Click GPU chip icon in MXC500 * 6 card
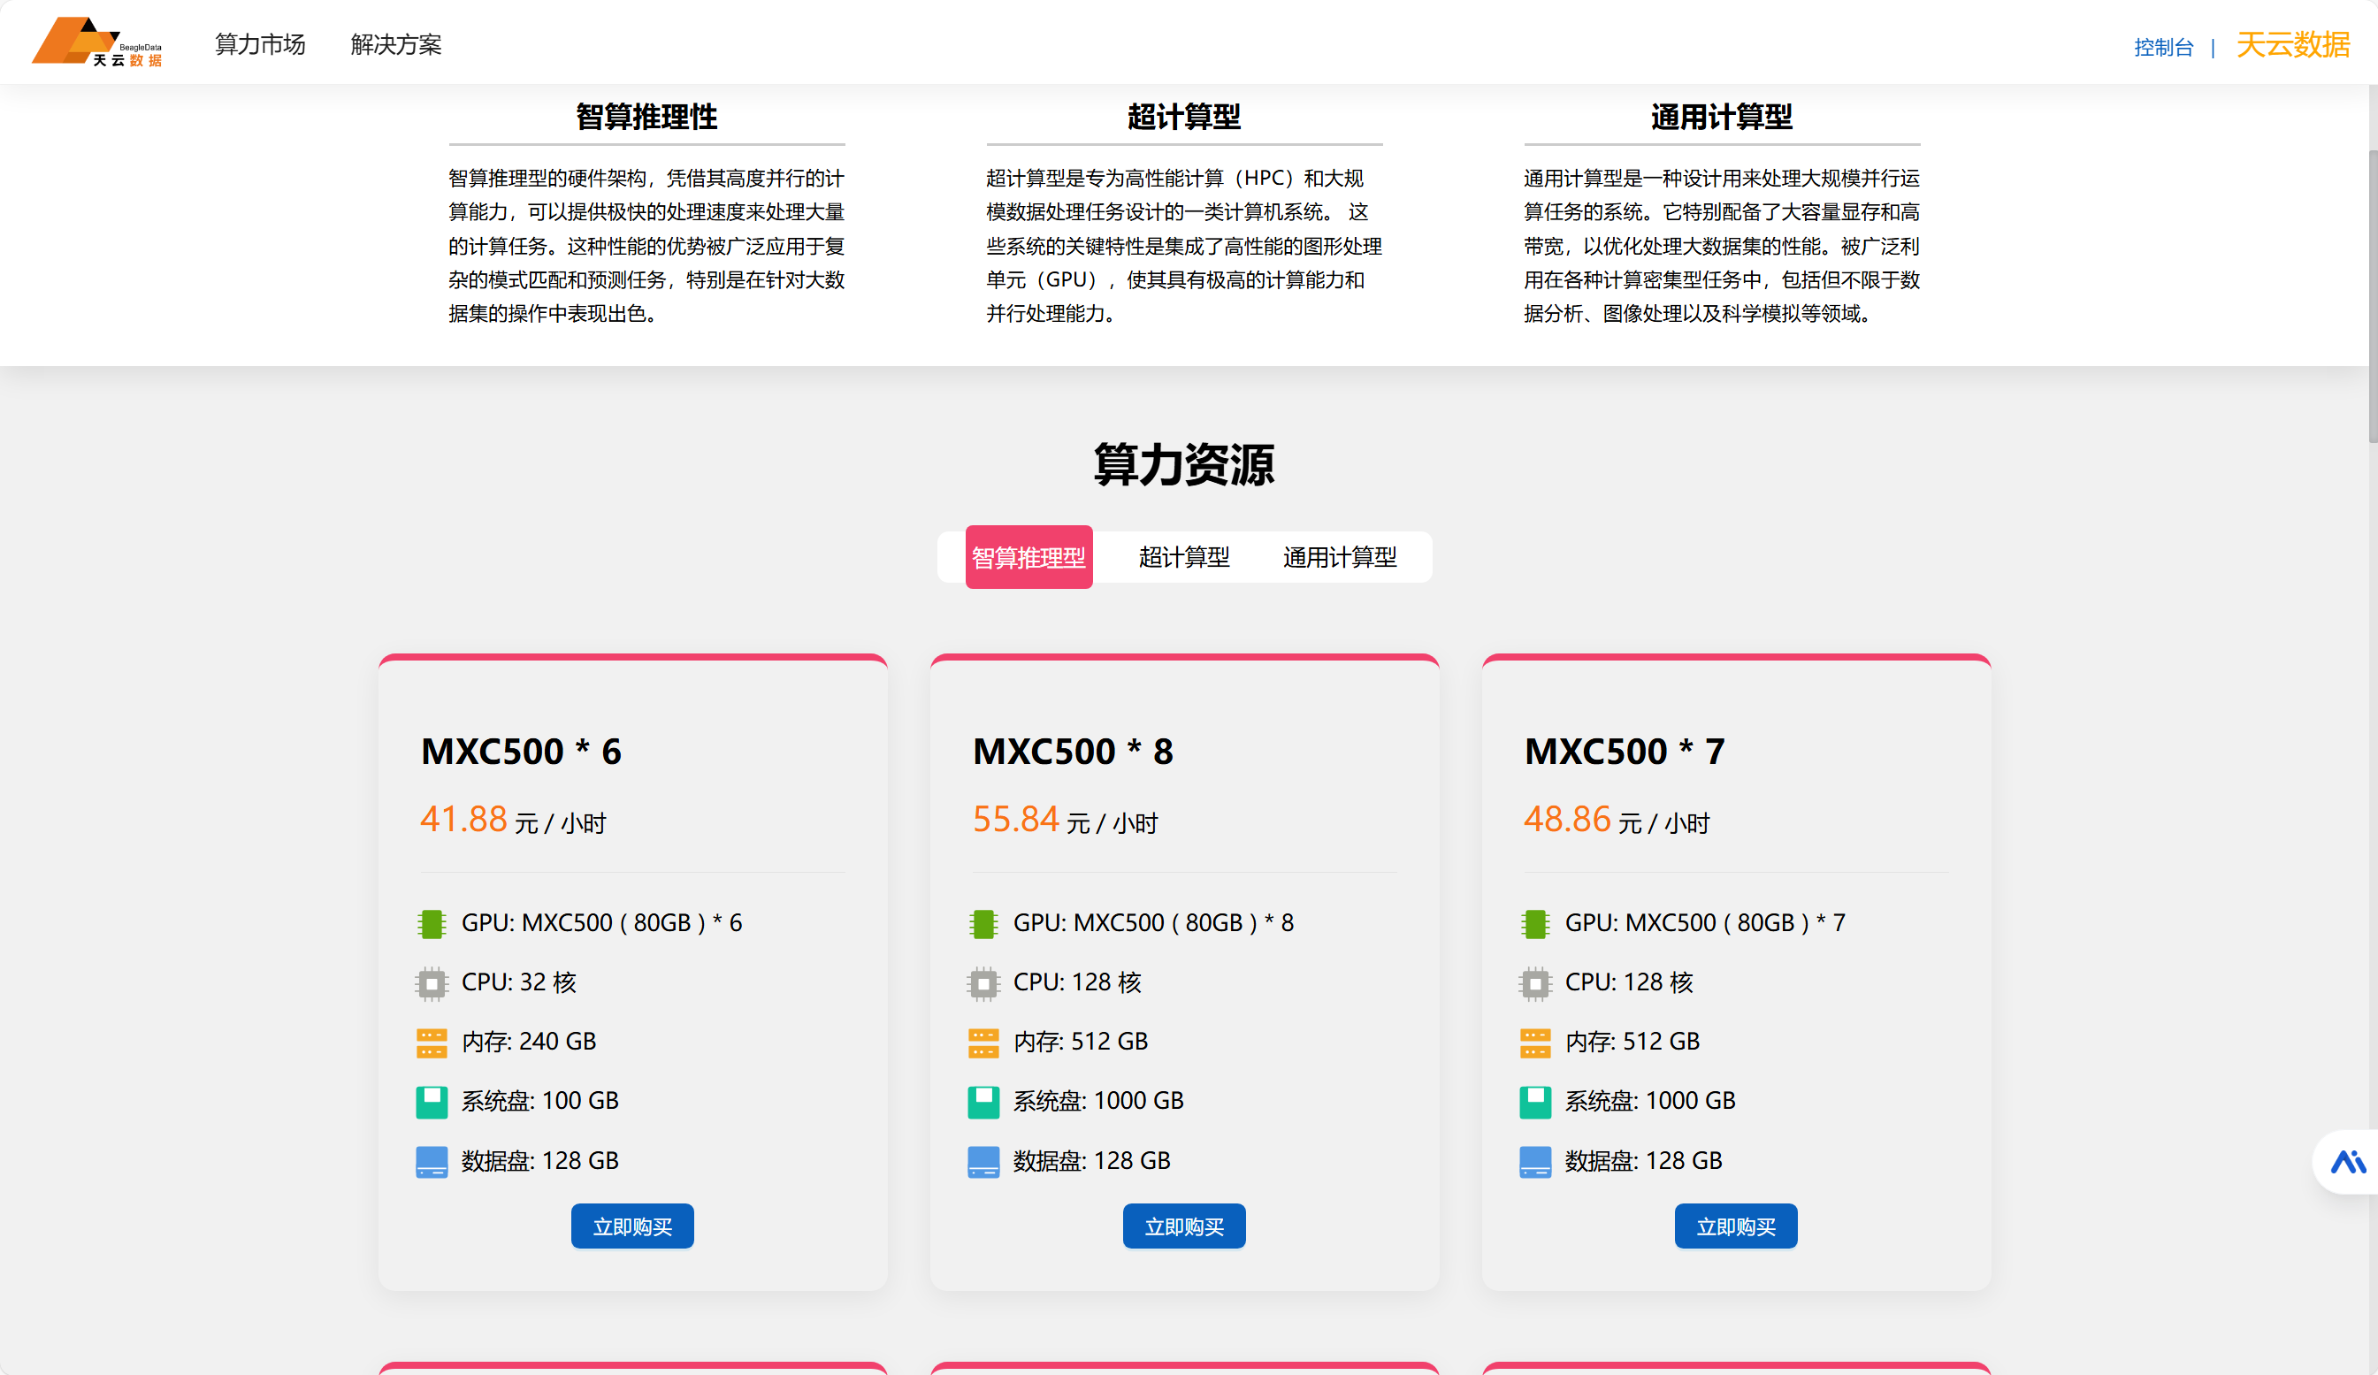The width and height of the screenshot is (2378, 1375). coord(432,924)
